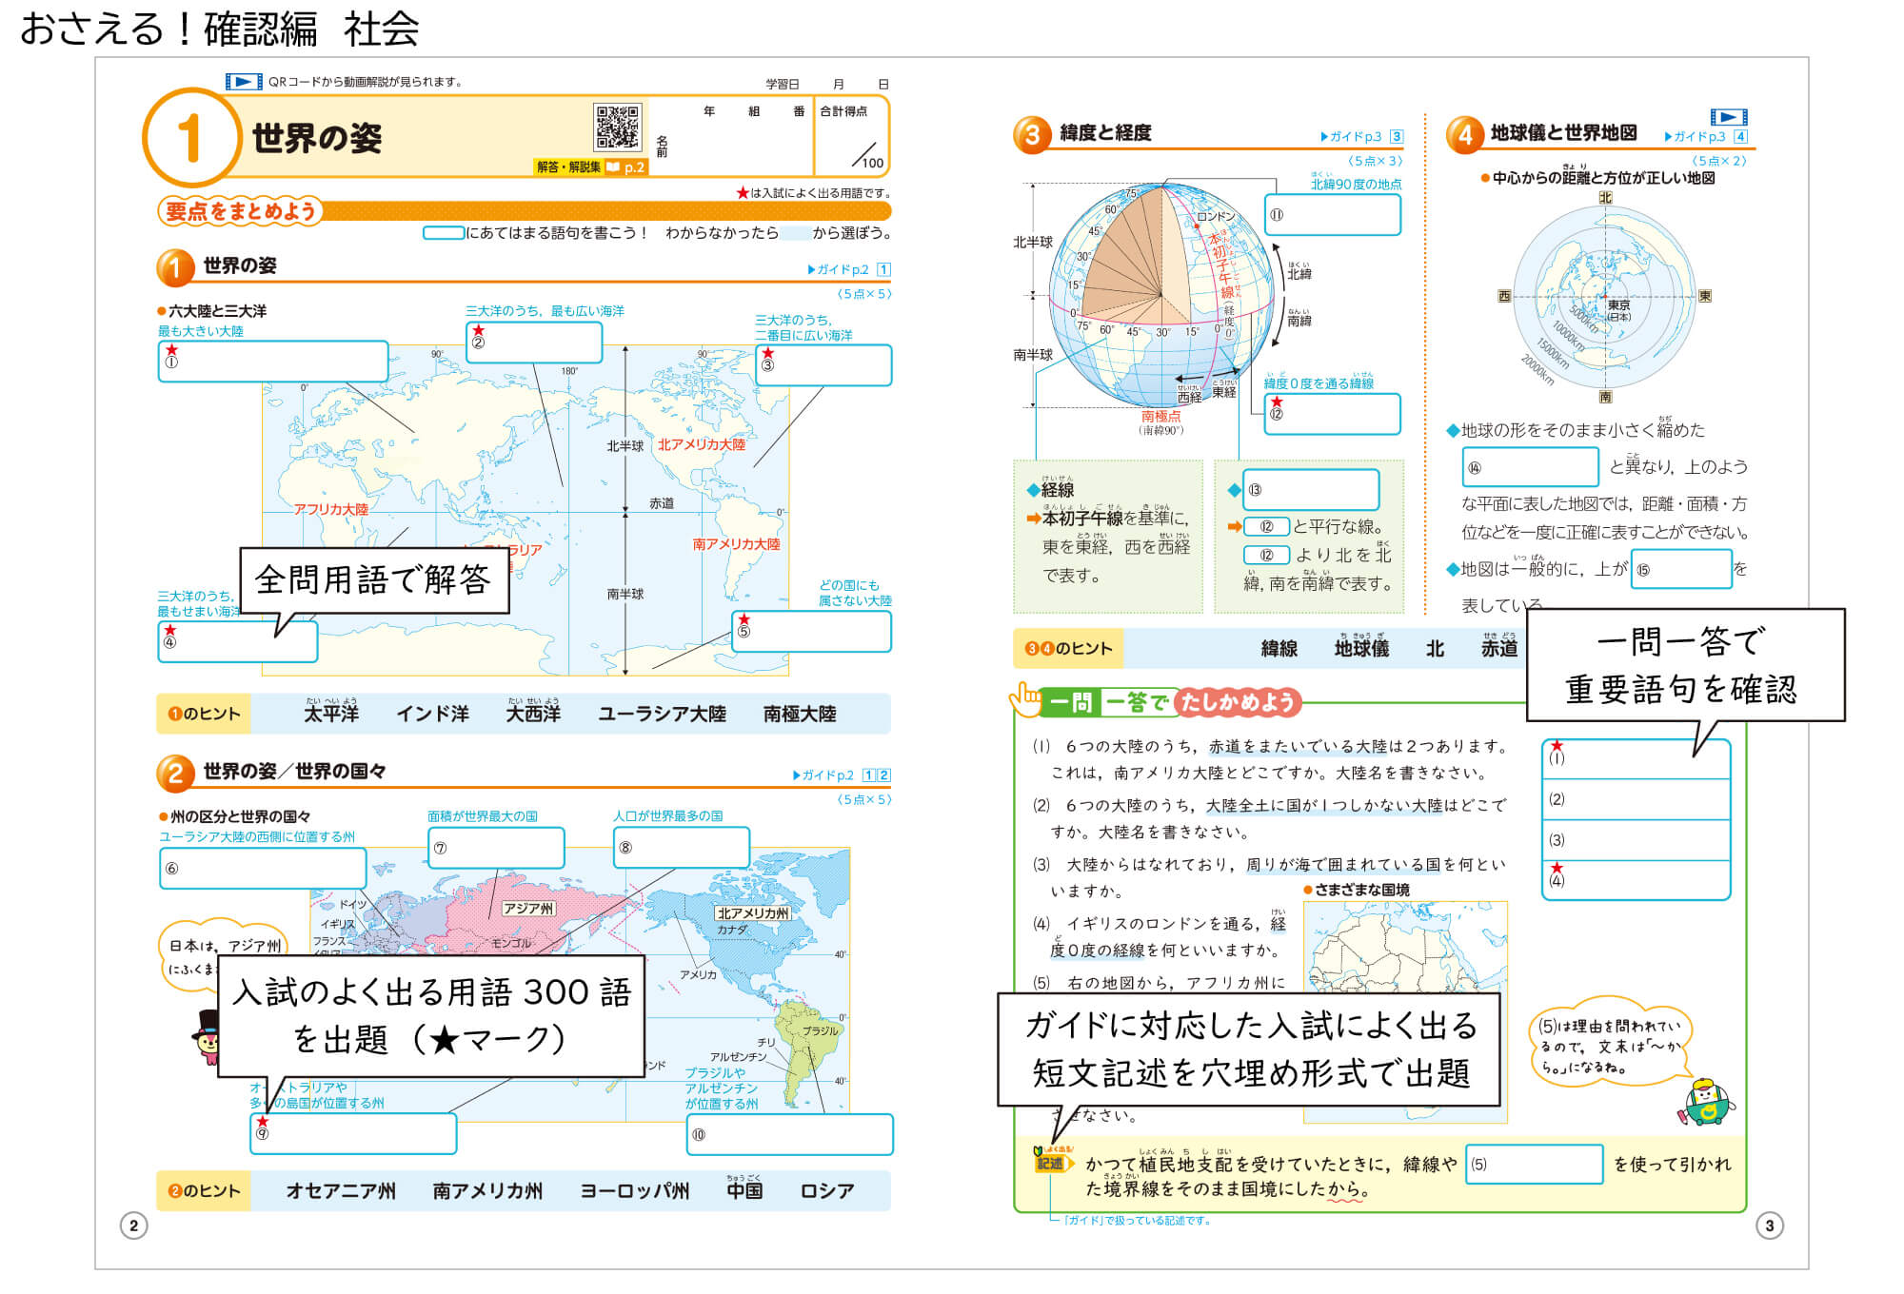Click hint word 南アメリカ州
The image size is (1904, 1294).
coord(487,1191)
